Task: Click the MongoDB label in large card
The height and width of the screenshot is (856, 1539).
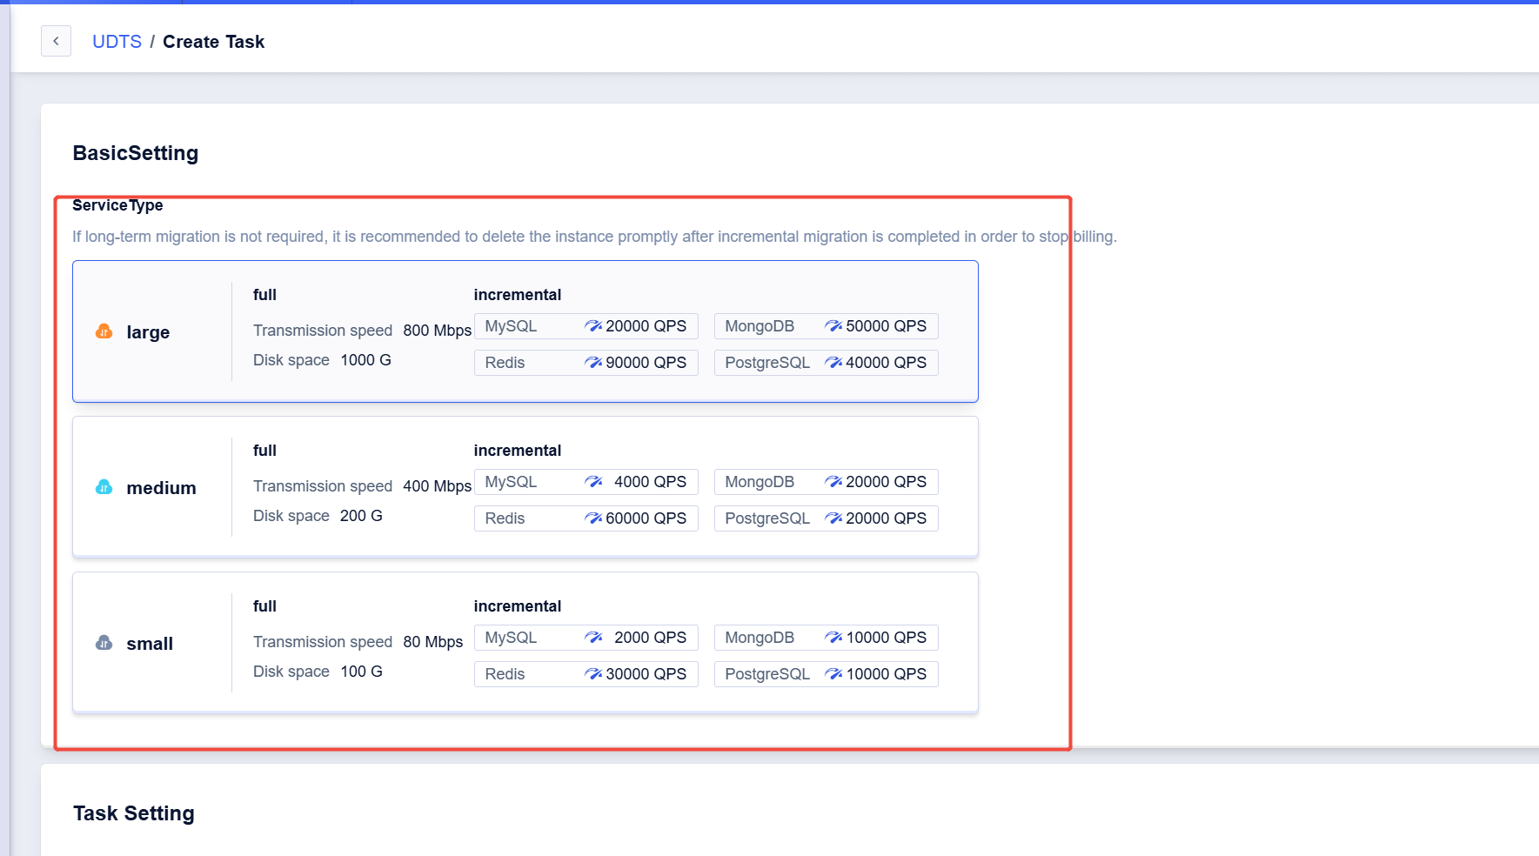Action: [759, 326]
